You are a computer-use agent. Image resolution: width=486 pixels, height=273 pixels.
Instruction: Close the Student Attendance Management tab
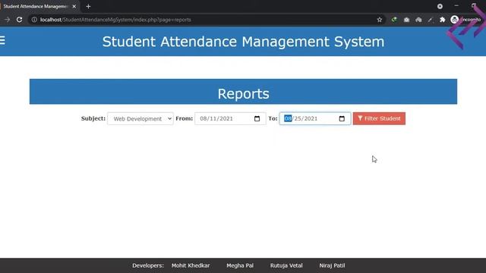pos(74,6)
